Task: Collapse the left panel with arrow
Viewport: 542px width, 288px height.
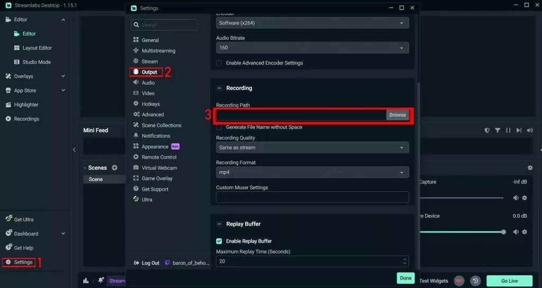Action: (x=74, y=150)
